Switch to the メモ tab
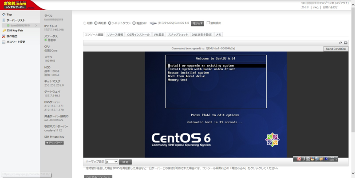 pyautogui.click(x=218, y=35)
